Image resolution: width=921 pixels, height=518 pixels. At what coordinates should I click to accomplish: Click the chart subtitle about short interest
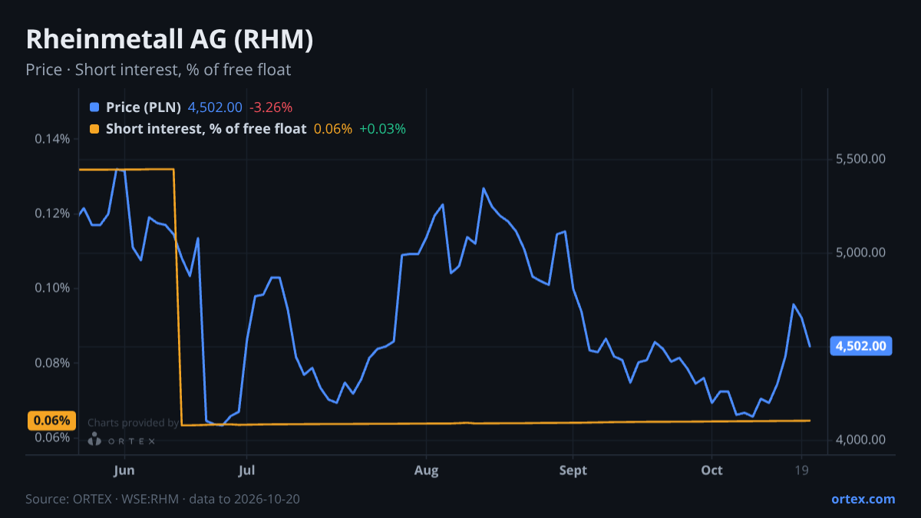coord(158,70)
